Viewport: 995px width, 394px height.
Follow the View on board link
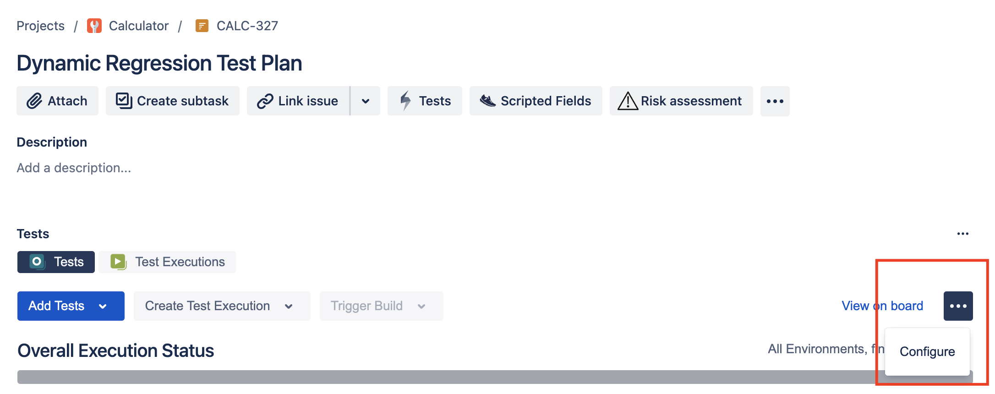[x=882, y=306]
